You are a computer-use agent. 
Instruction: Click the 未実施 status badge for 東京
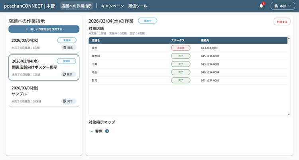(x=181, y=48)
